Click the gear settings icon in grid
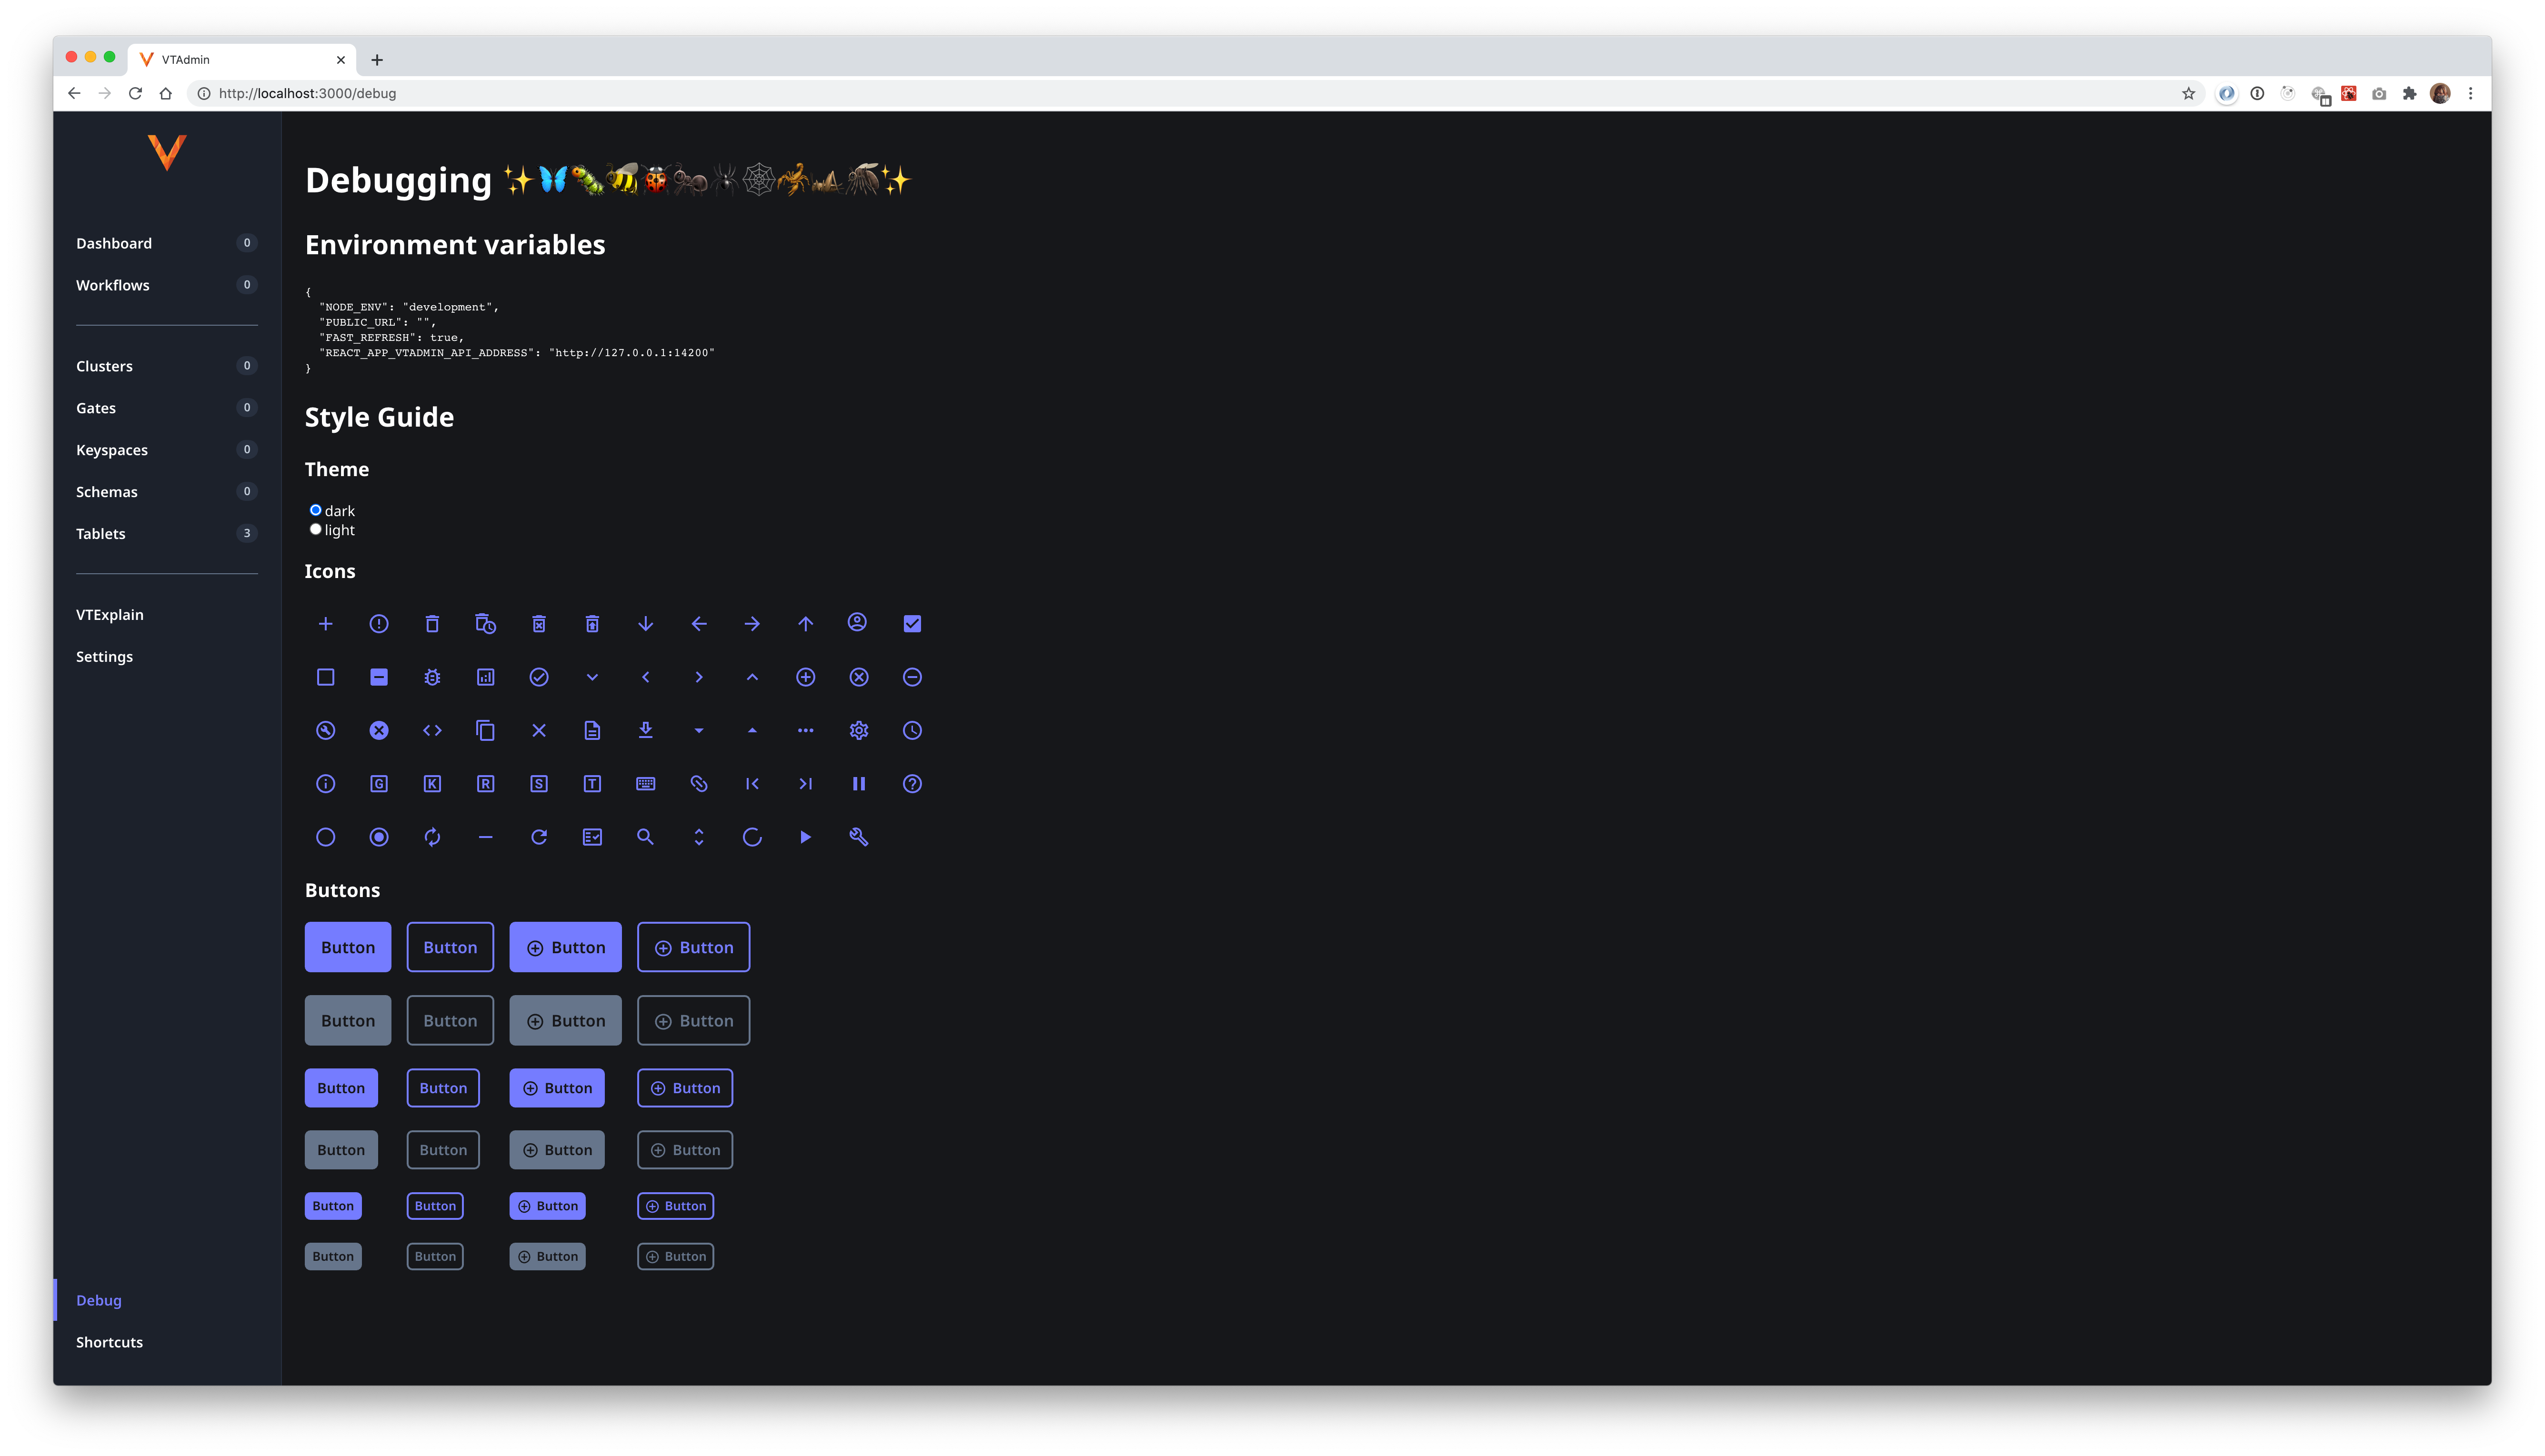 click(858, 730)
